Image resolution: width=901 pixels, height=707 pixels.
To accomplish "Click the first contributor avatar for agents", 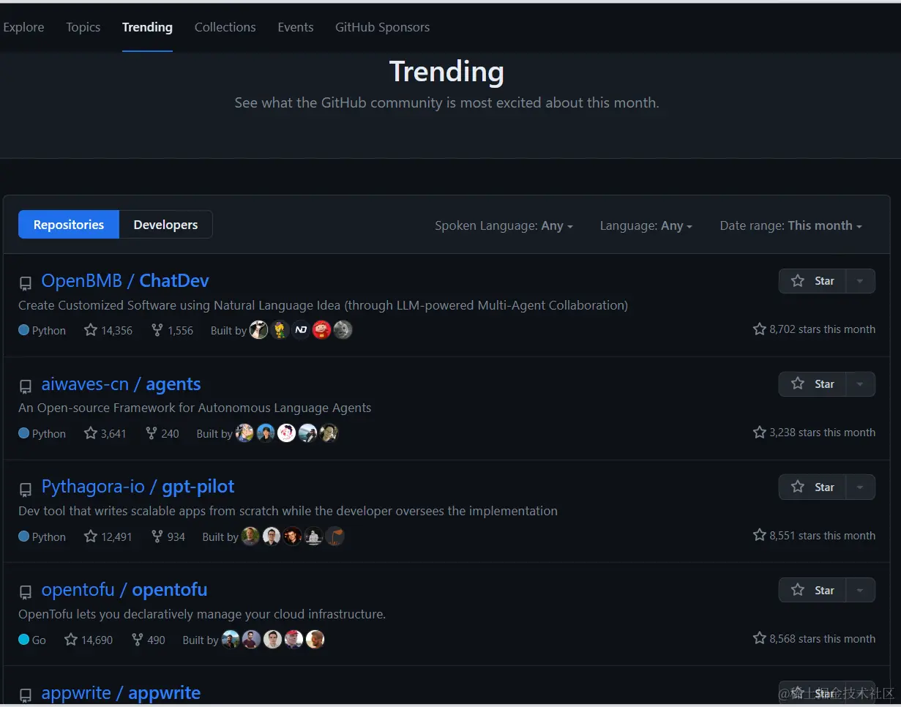I will [x=244, y=433].
